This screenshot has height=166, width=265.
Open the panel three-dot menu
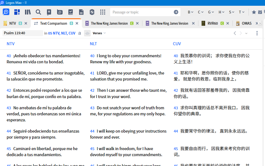[257, 33]
